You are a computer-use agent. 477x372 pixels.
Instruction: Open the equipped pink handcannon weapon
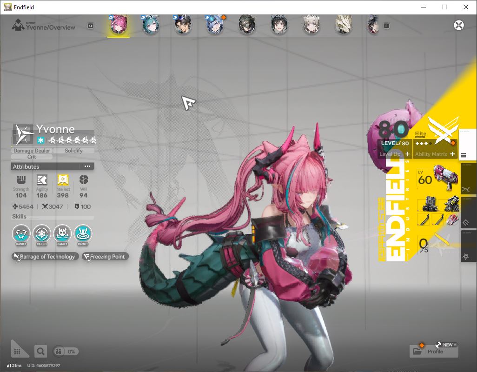438,178
